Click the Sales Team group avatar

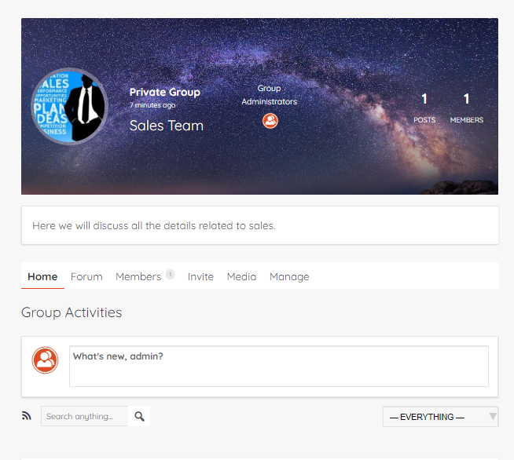pos(69,107)
